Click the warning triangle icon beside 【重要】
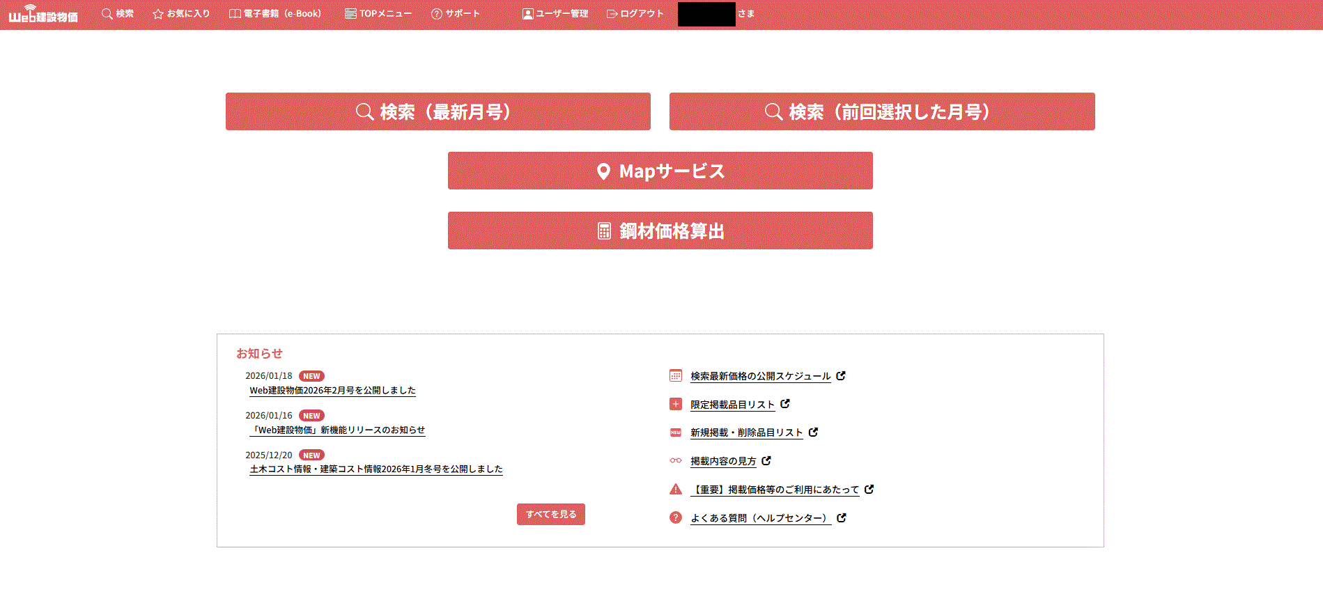Screen dimensions: 1323x592 tap(675, 490)
